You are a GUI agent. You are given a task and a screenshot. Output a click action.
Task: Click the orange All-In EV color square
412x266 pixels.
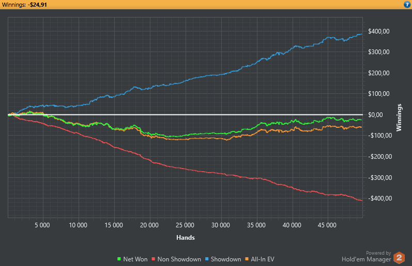[x=247, y=259]
